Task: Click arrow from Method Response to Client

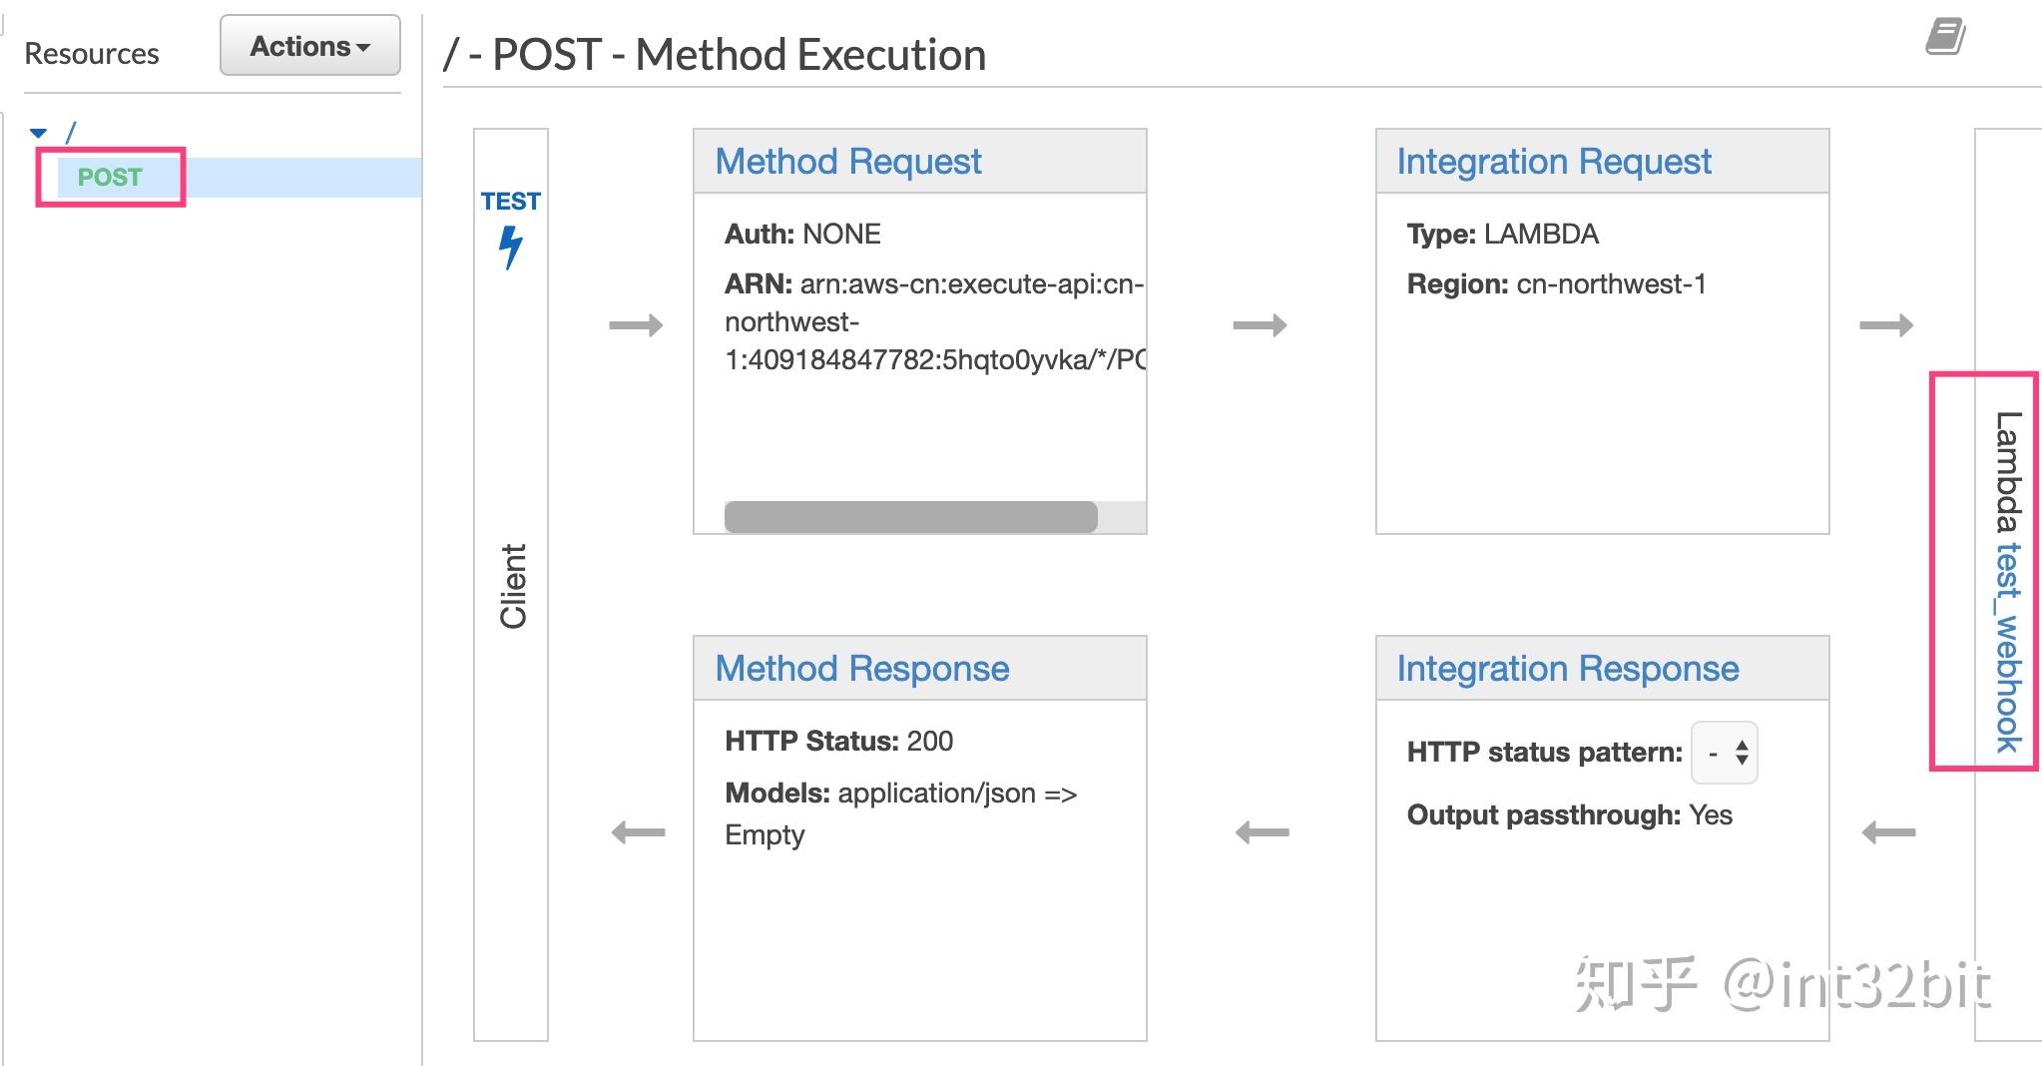Action: [638, 832]
